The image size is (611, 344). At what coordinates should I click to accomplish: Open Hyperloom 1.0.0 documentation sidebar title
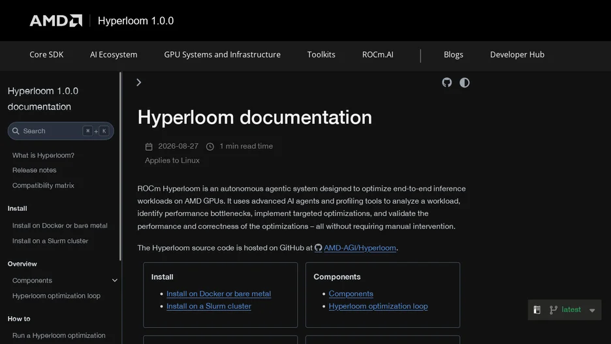pos(43,99)
